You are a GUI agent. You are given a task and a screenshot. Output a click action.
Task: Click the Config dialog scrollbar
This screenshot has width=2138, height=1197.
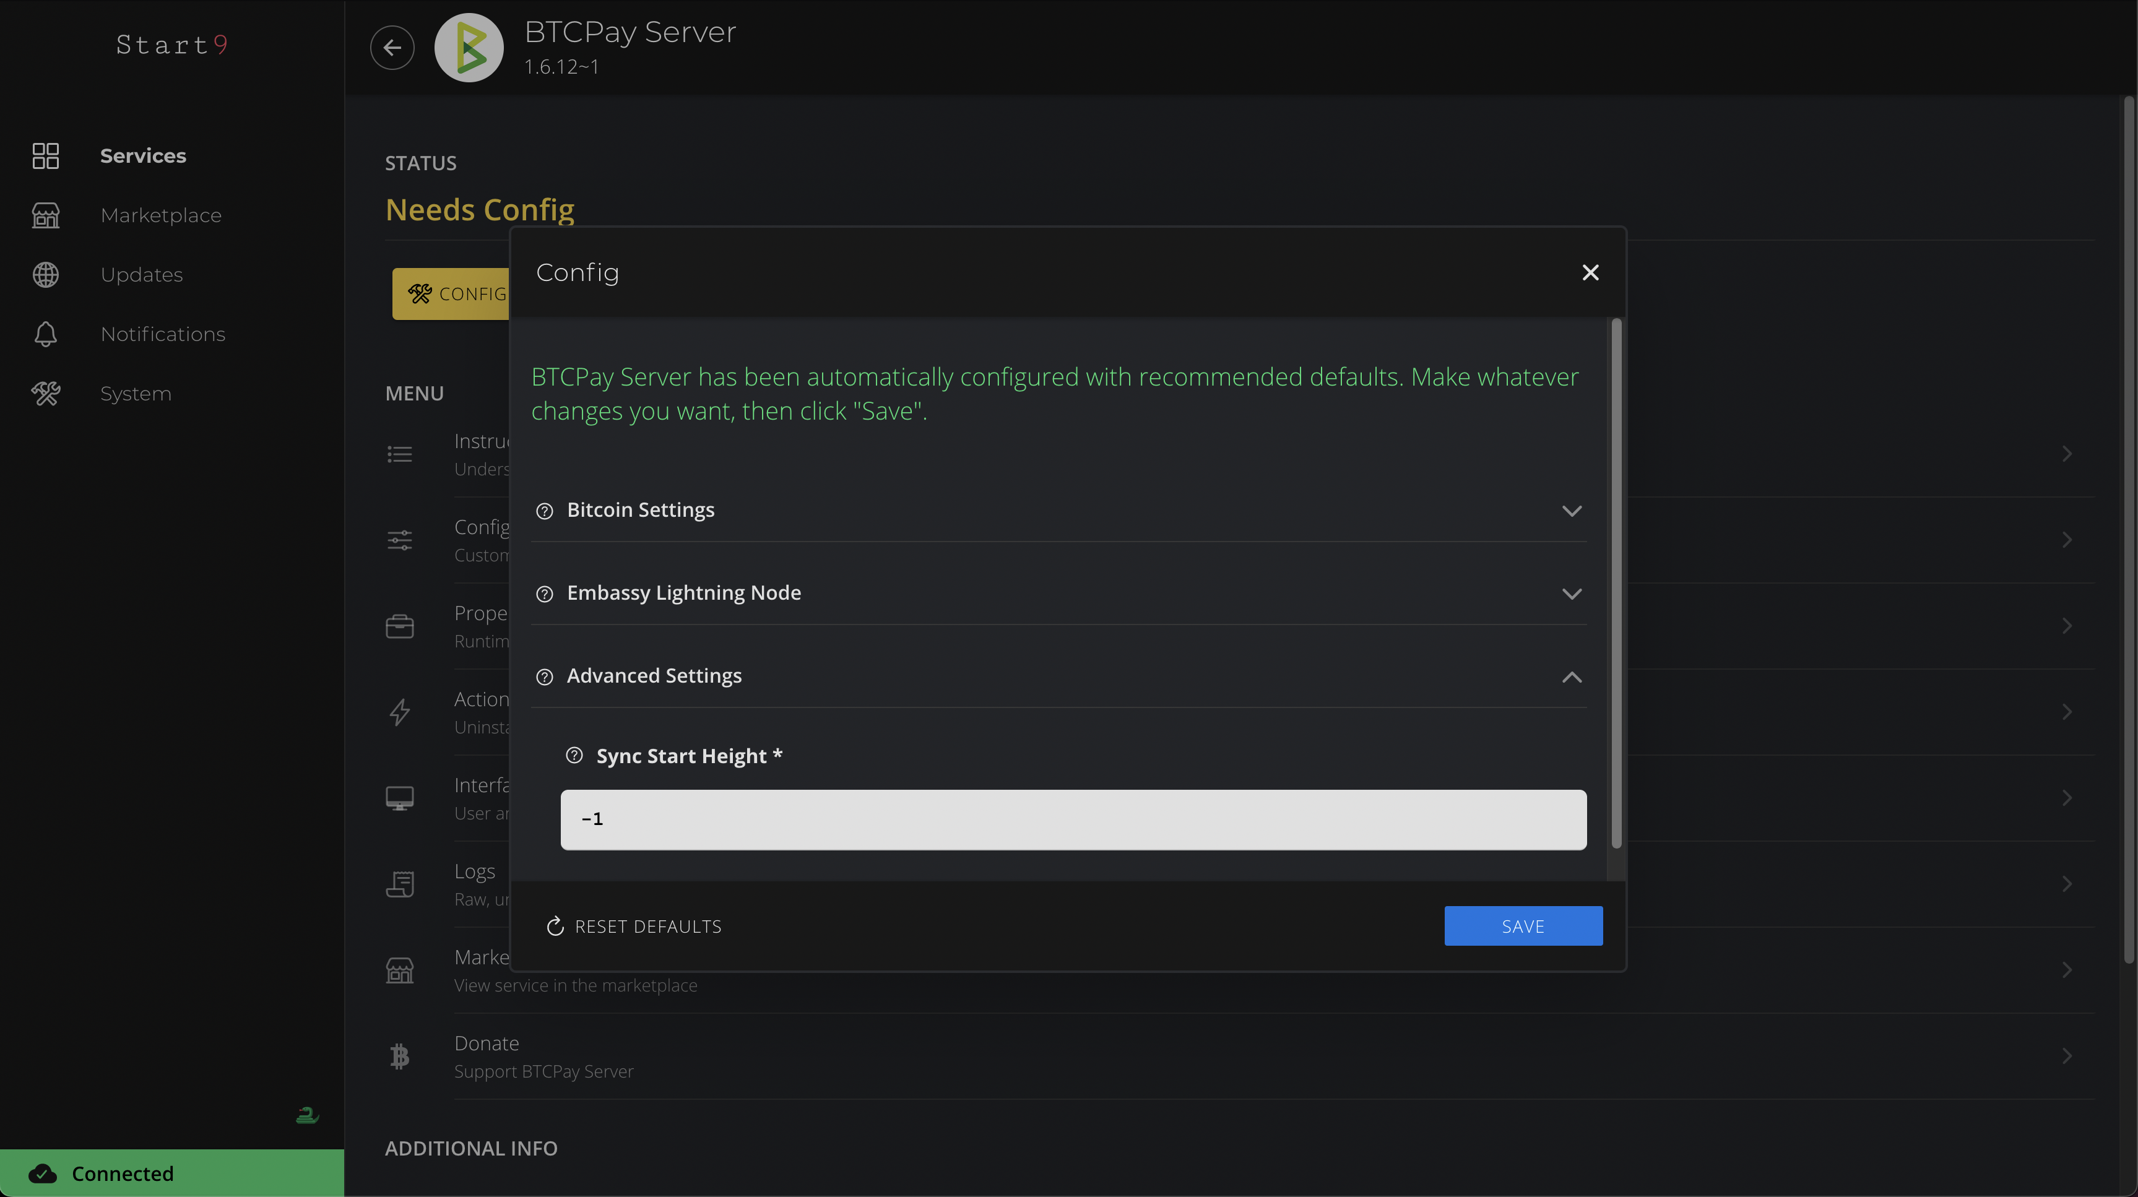[1616, 581]
